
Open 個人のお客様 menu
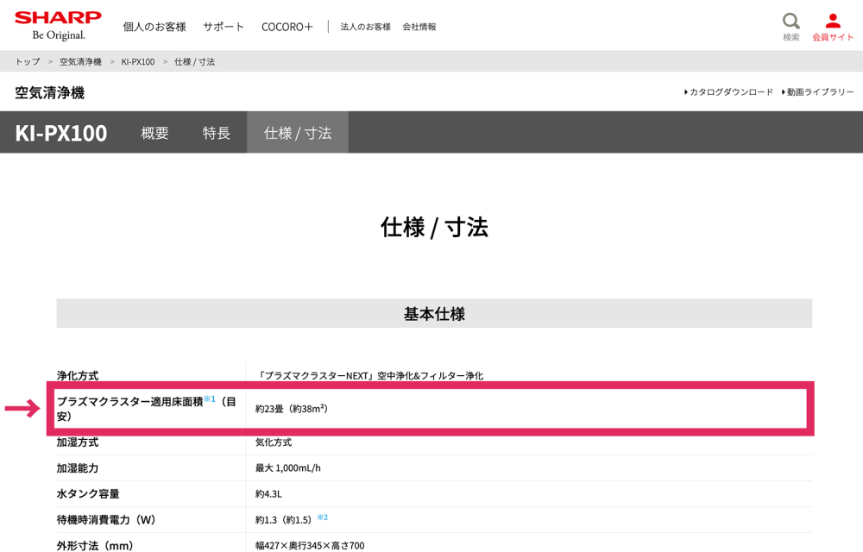(x=154, y=27)
